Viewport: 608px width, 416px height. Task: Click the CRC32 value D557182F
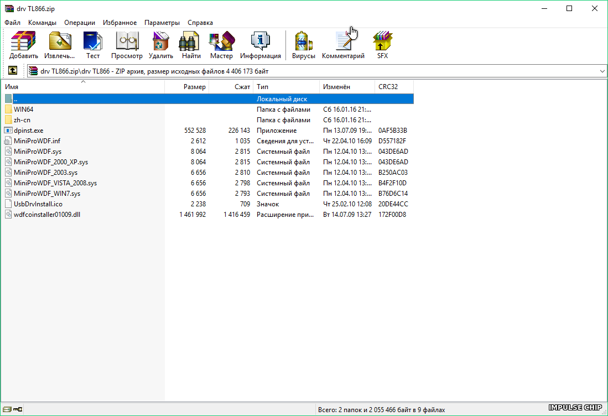(392, 141)
